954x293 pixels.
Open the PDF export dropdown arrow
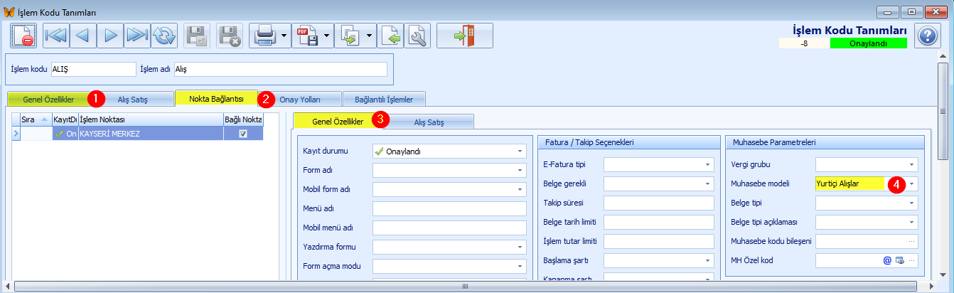[x=328, y=35]
